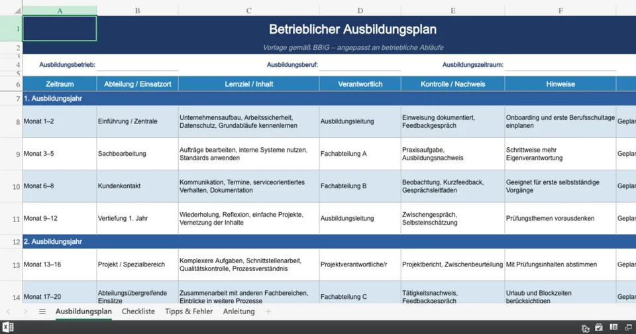Select cell 'Monat 6–8'
This screenshot has width=636, height=334.
(60, 186)
